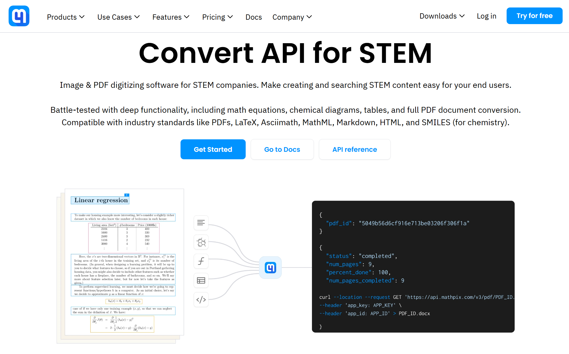Expand the Pricing menu

[218, 17]
